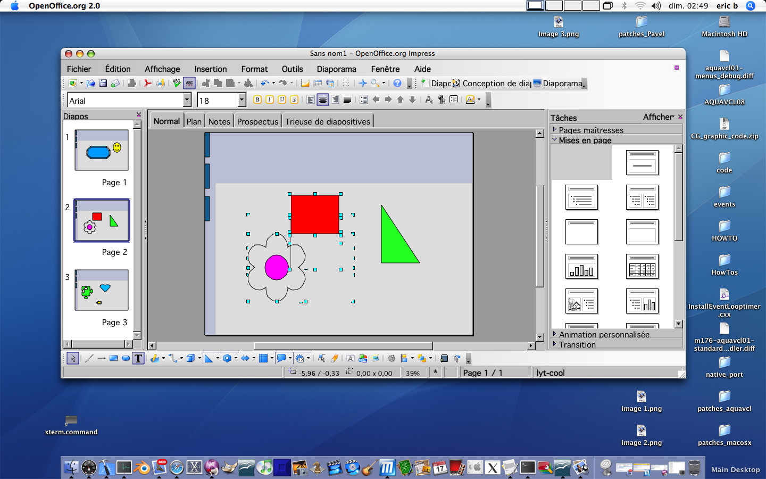Viewport: 766px width, 479px height.
Task: Open the Diaporama menu
Action: tap(337, 69)
